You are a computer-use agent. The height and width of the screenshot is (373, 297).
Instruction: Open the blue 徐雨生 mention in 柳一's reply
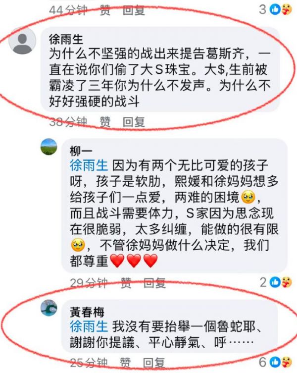point(89,165)
